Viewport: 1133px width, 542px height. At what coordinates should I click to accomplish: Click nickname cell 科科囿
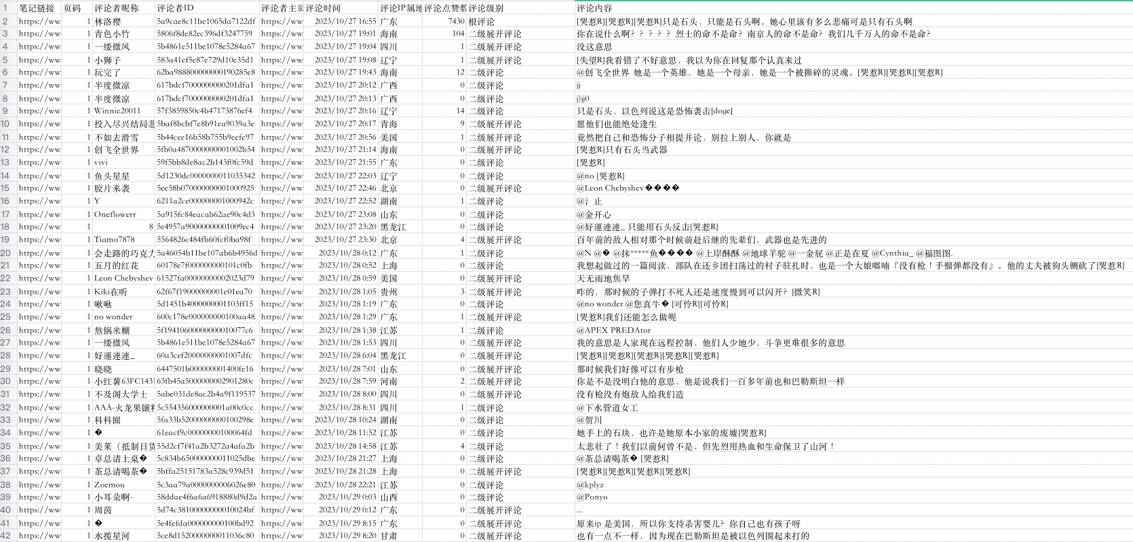click(x=123, y=420)
